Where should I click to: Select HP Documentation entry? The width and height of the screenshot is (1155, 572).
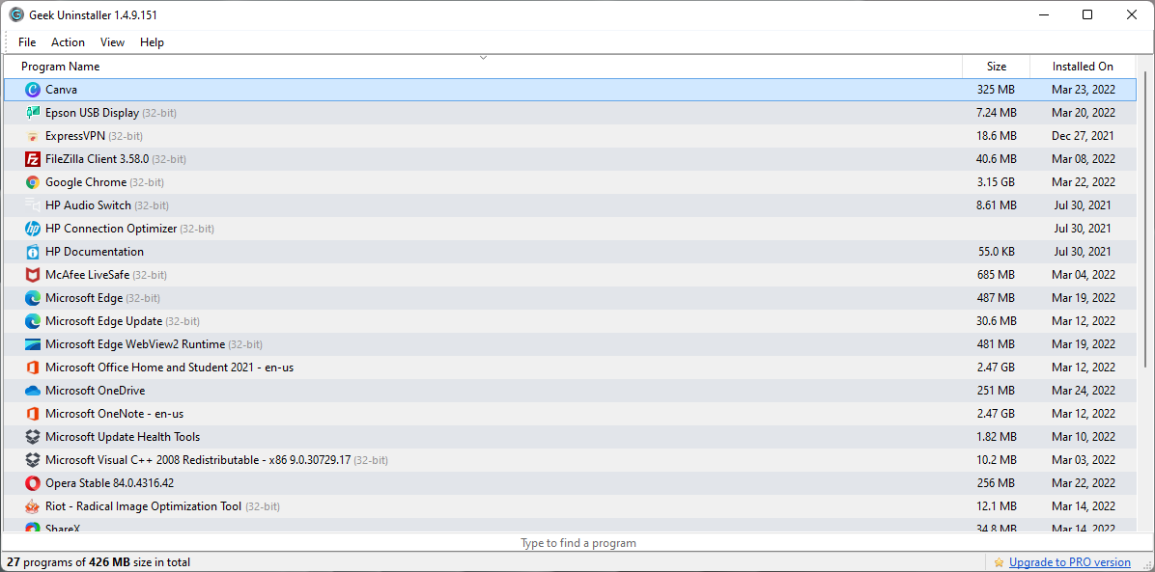click(x=570, y=252)
